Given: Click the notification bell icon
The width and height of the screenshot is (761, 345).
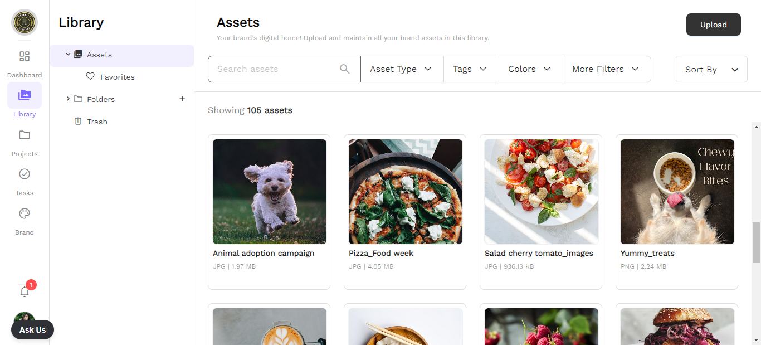Looking at the screenshot, I should tap(25, 291).
